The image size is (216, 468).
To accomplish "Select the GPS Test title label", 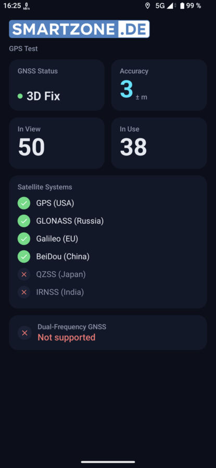I will [x=23, y=49].
